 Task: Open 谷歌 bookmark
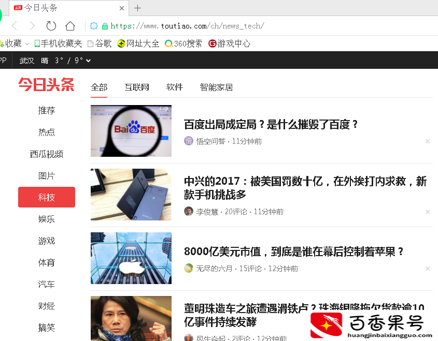(x=100, y=43)
